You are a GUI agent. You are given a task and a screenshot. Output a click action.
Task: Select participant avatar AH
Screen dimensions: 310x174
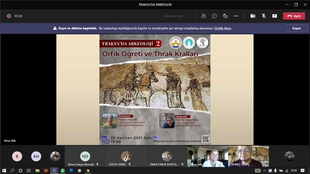(36, 156)
